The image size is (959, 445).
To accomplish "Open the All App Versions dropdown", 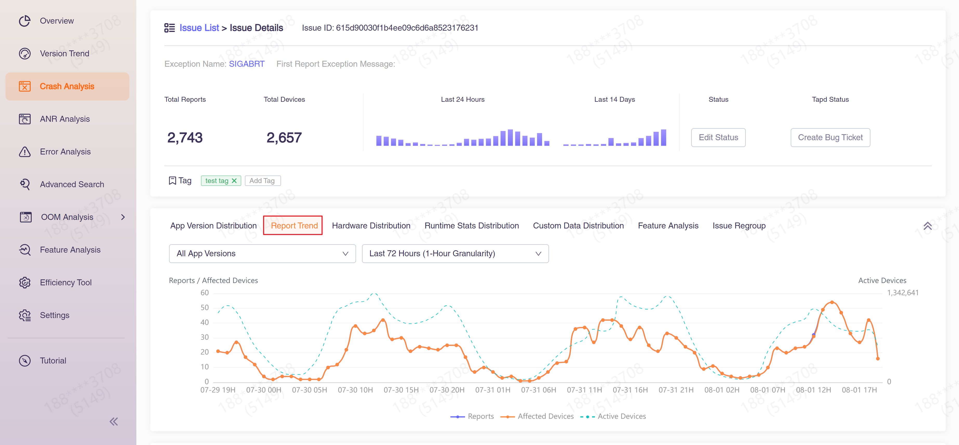I will tap(262, 254).
